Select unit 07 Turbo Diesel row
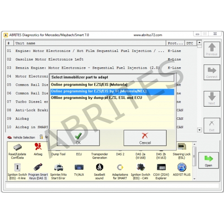 pyautogui.click(x=27, y=102)
